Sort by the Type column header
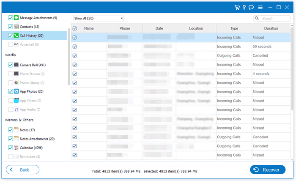The image size is (296, 181). [234, 28]
